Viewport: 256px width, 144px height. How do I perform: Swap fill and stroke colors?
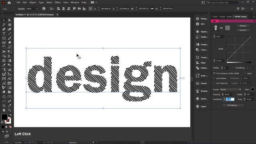(x=10, y=115)
